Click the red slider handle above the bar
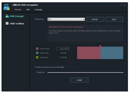The image size is (130, 93). click(x=100, y=46)
